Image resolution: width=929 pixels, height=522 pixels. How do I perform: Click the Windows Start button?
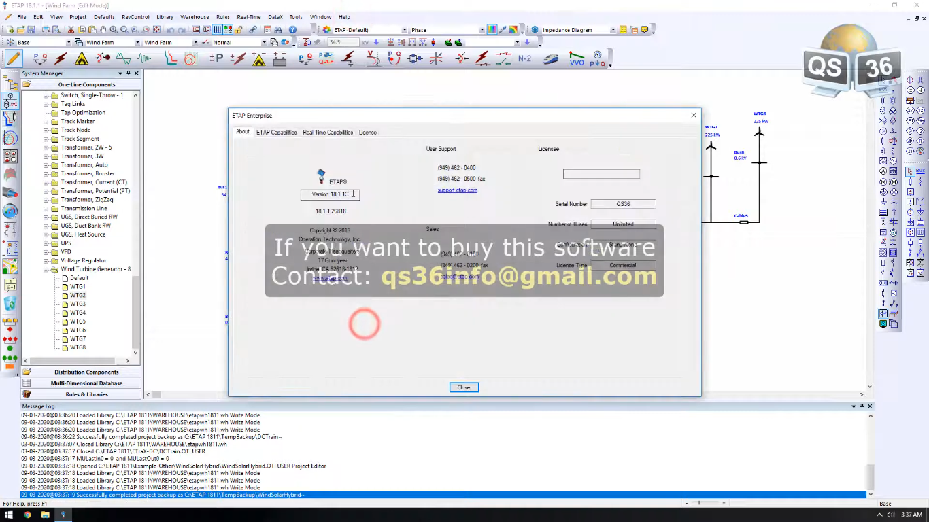9,515
